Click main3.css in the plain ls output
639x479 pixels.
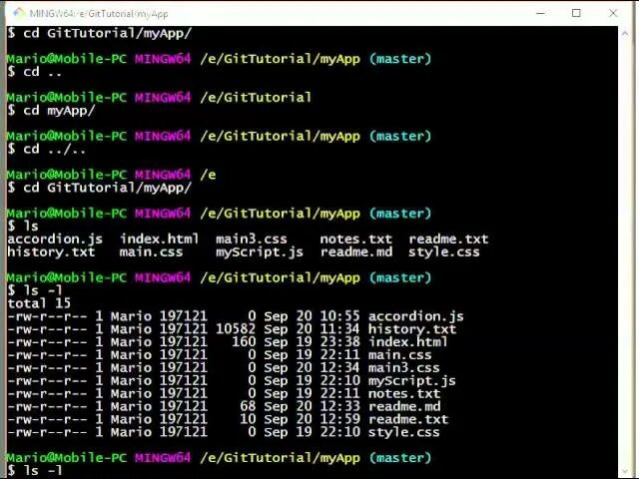click(252, 239)
